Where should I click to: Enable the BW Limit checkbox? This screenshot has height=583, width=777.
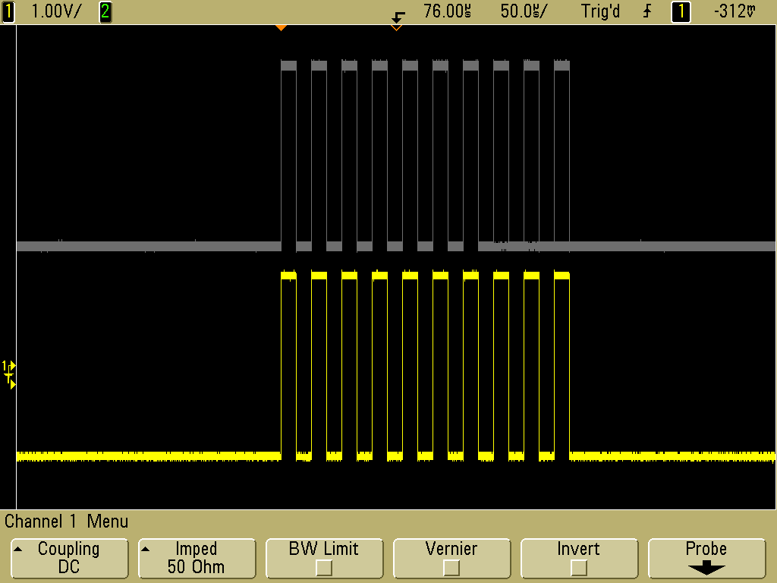(324, 566)
